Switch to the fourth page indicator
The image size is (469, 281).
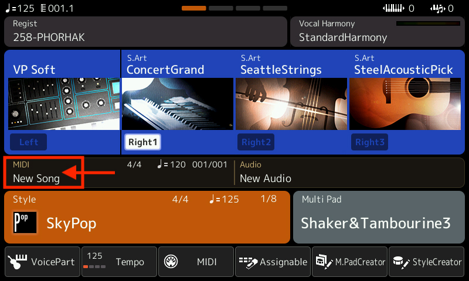pos(275,8)
